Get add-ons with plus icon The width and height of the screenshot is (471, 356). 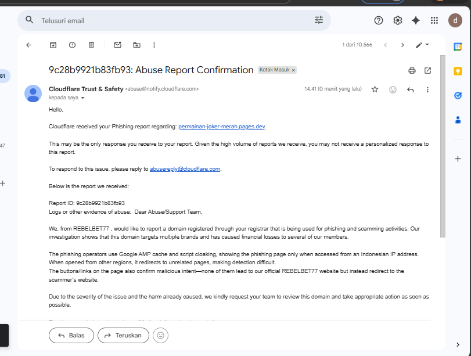tap(458, 159)
